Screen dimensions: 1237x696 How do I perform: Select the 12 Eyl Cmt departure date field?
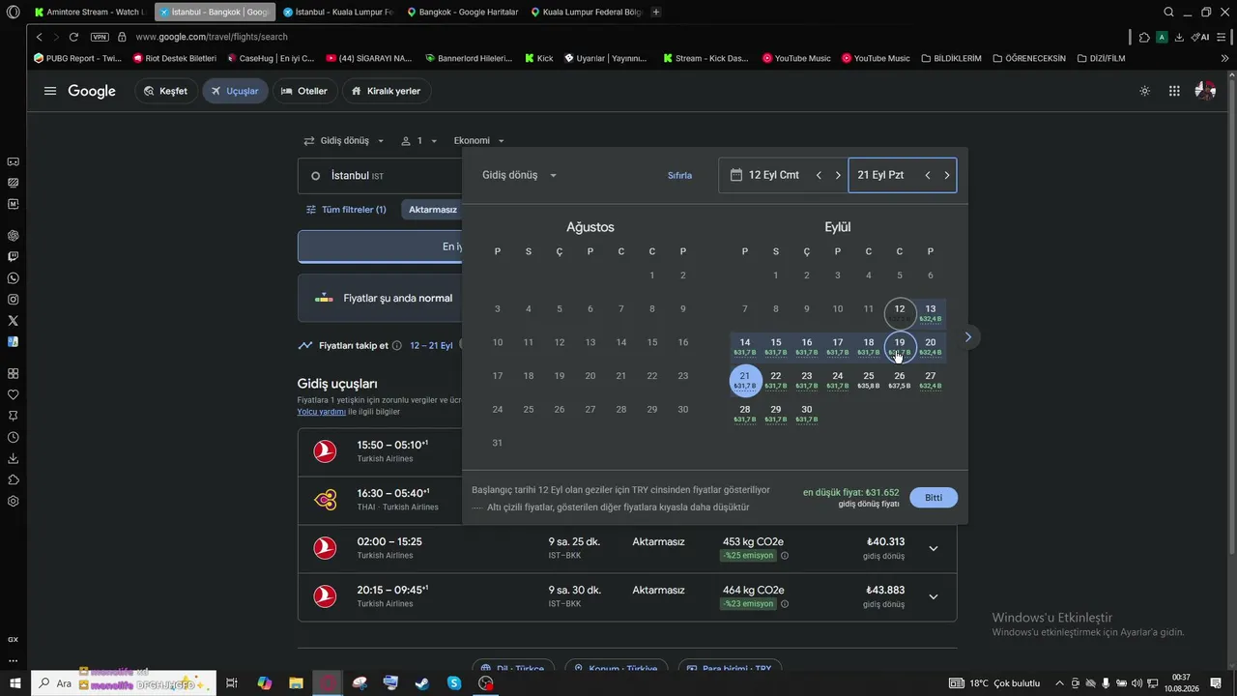[x=784, y=175]
